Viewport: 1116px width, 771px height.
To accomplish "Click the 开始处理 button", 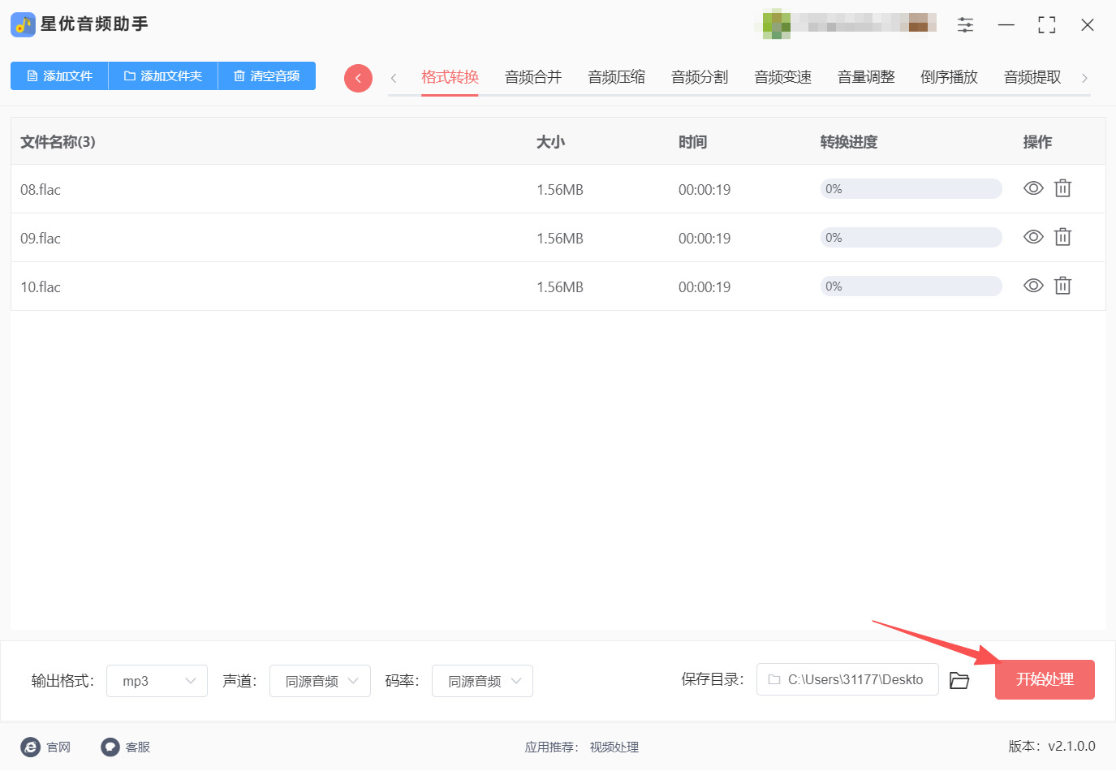I will (1045, 679).
